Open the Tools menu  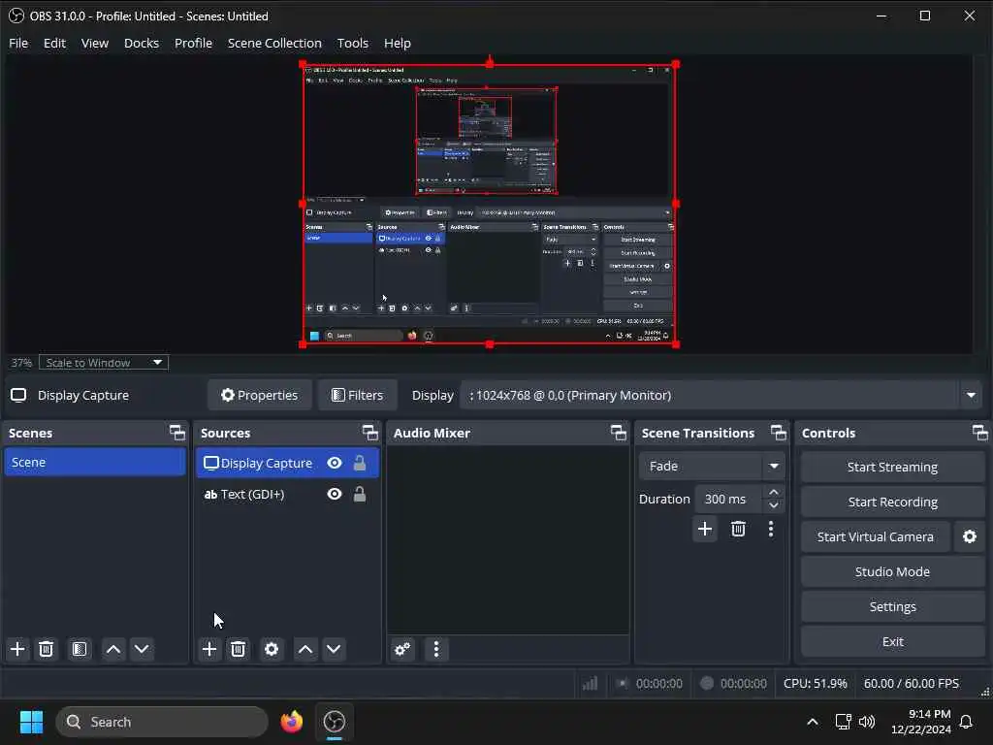point(353,43)
